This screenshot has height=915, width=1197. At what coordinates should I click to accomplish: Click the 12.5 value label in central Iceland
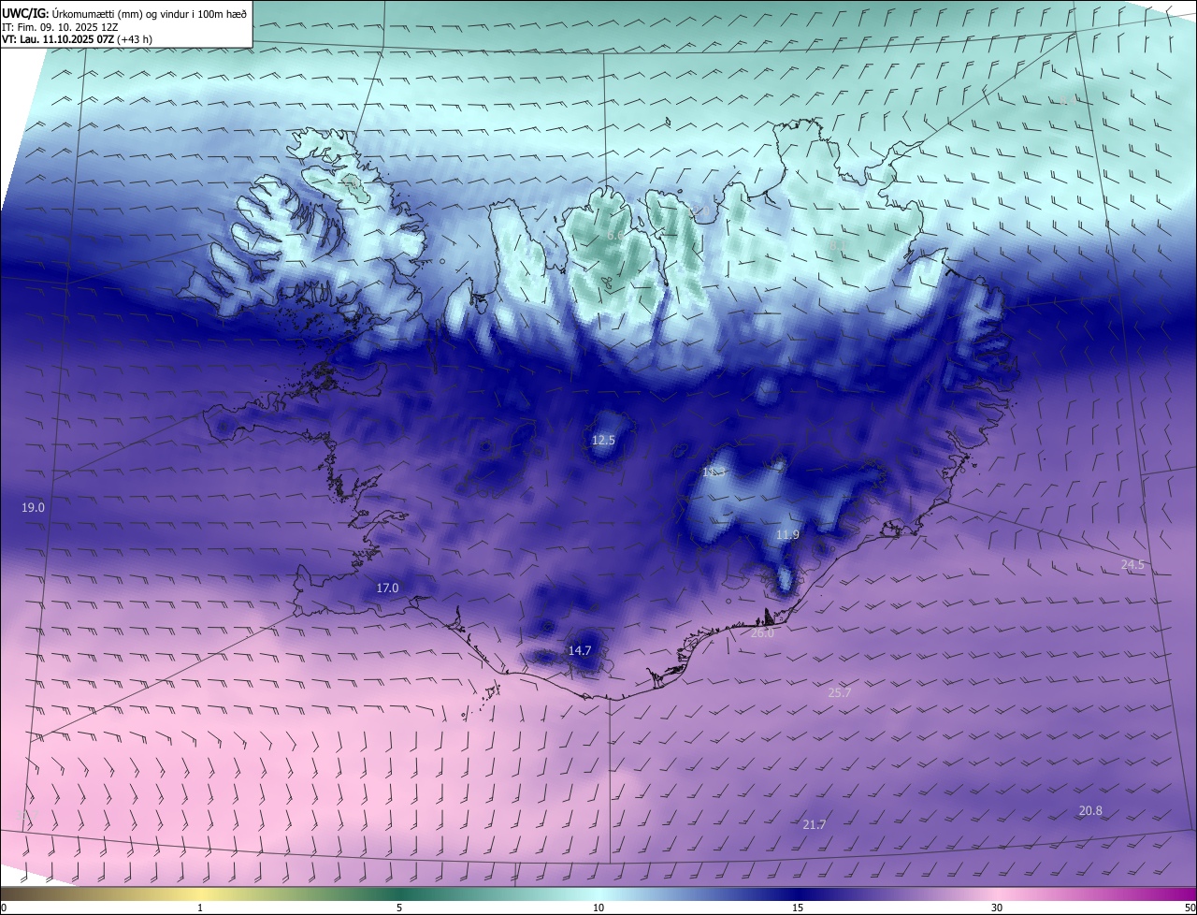(604, 440)
